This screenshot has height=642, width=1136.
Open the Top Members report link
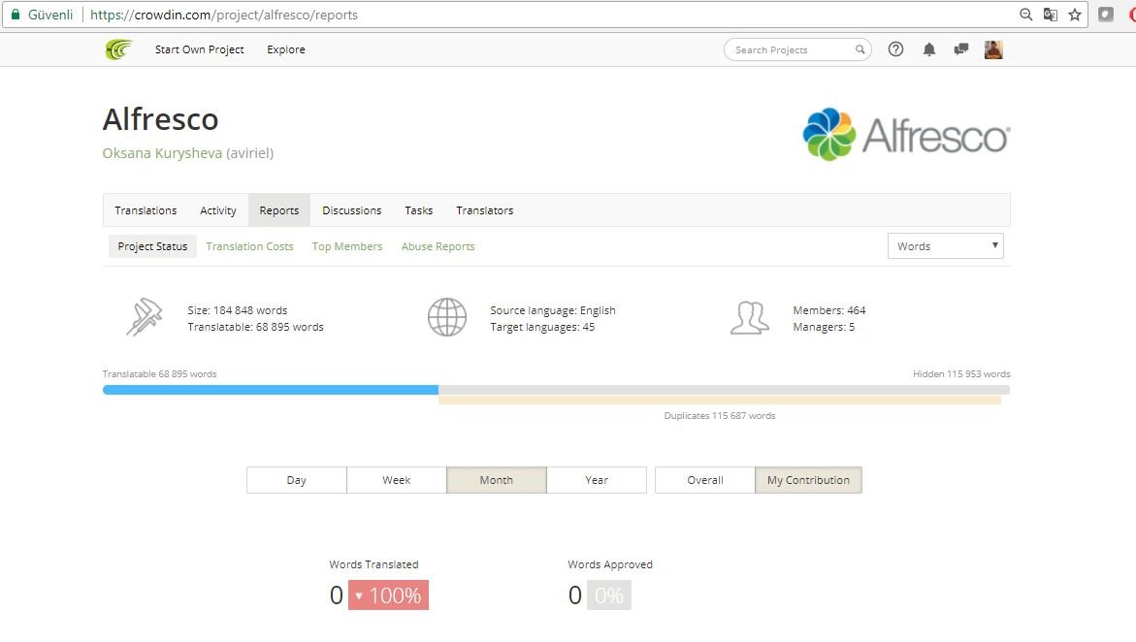(x=347, y=246)
